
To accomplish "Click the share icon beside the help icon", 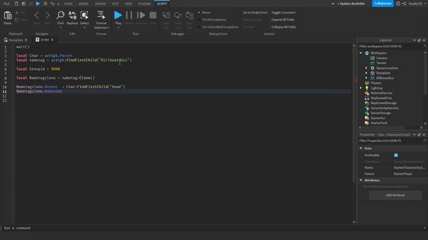I will (x=404, y=3).
